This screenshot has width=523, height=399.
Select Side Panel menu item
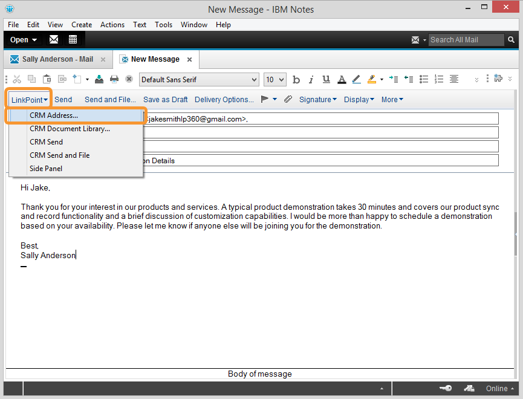point(76,169)
